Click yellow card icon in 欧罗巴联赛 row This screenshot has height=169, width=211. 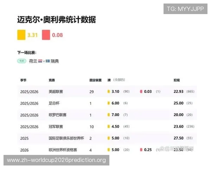(x=108, y=115)
